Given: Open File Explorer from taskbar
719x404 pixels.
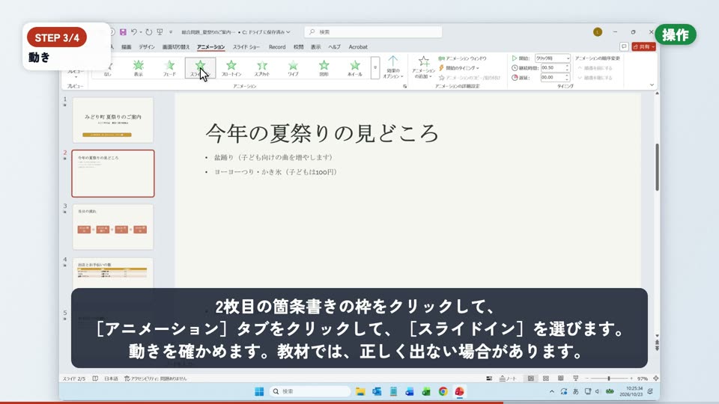Looking at the screenshot, I should (x=360, y=391).
